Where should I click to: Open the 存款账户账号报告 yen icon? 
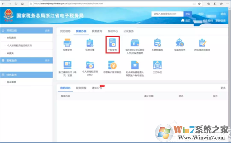(x=112, y=65)
